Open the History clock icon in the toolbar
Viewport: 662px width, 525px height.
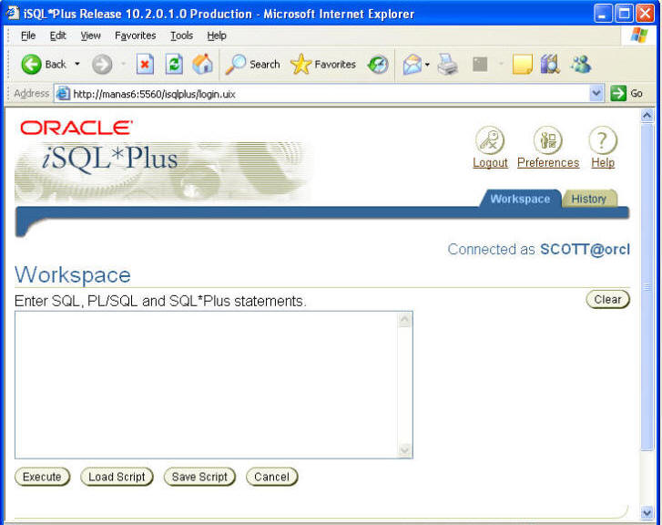pos(378,64)
